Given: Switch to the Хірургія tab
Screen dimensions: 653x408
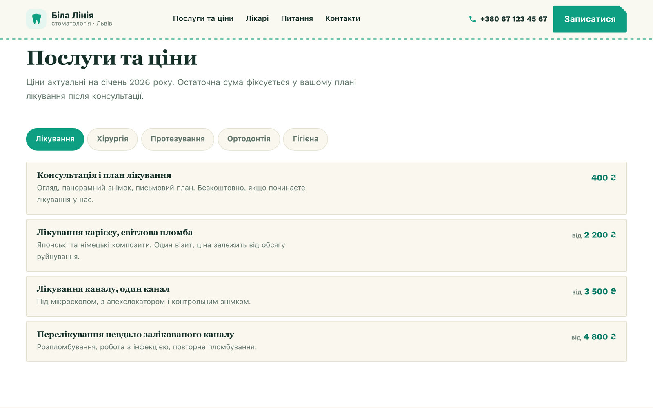Looking at the screenshot, I should click(x=113, y=139).
